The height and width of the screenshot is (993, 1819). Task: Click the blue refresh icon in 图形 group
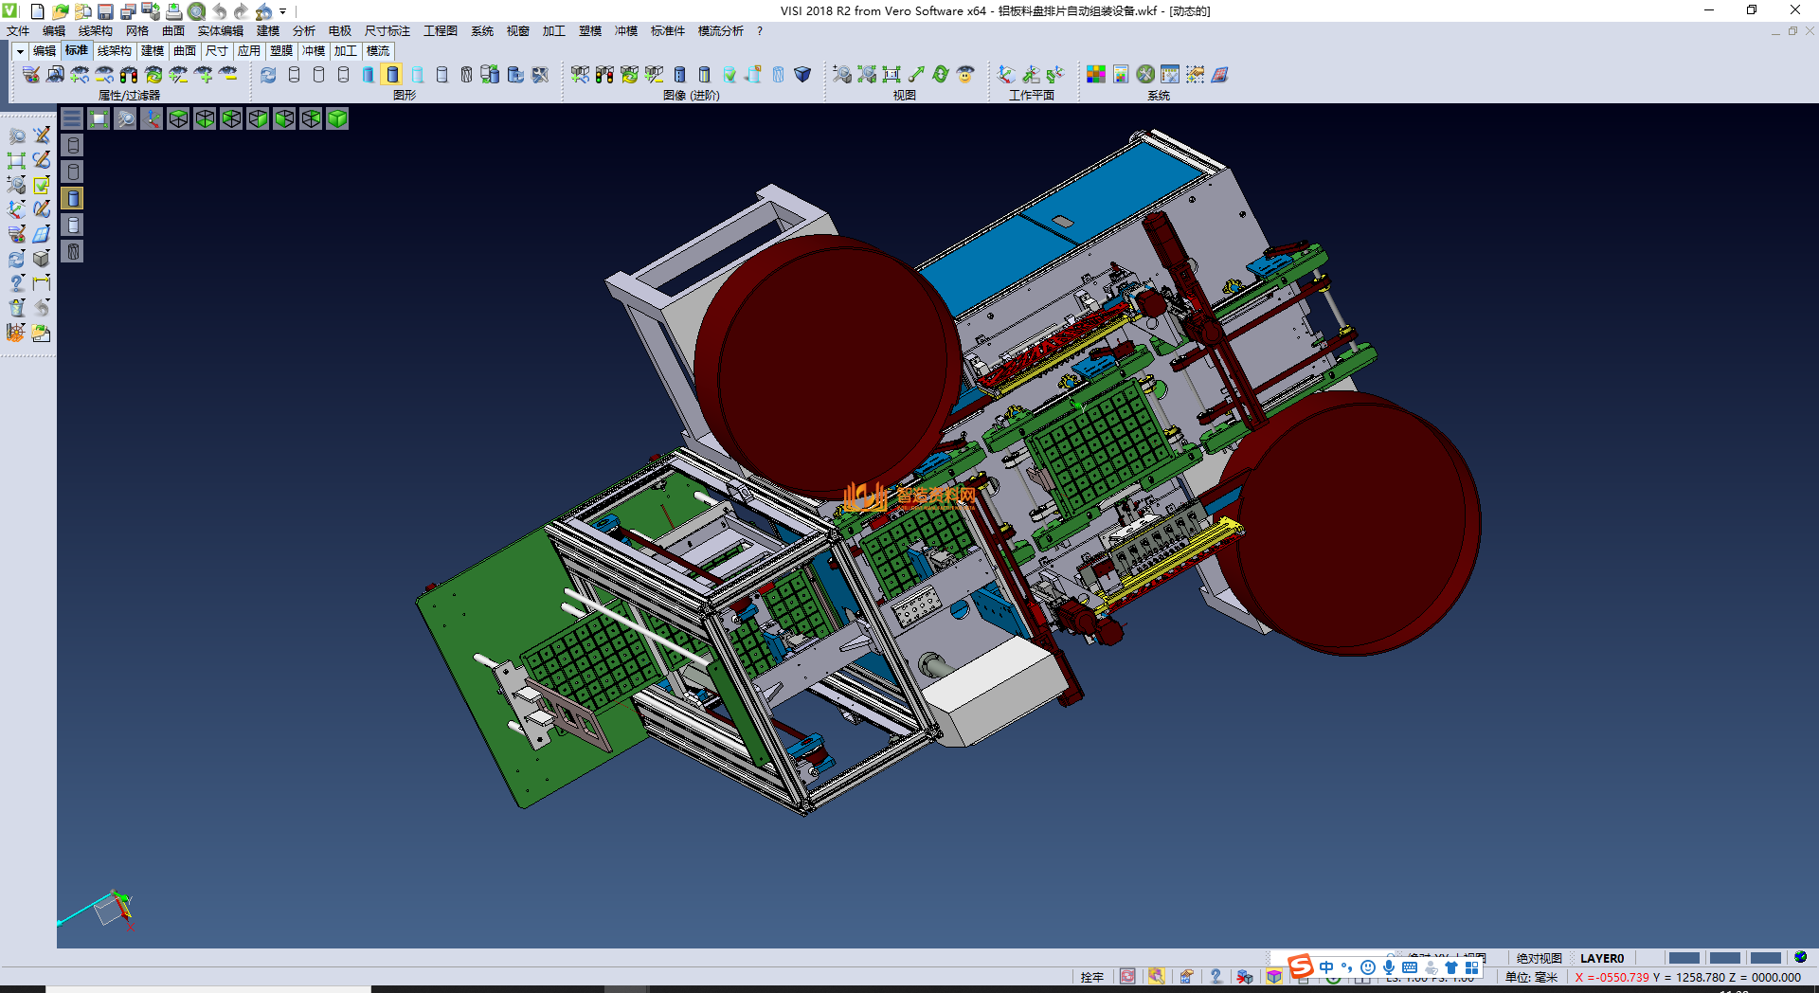pos(268,75)
